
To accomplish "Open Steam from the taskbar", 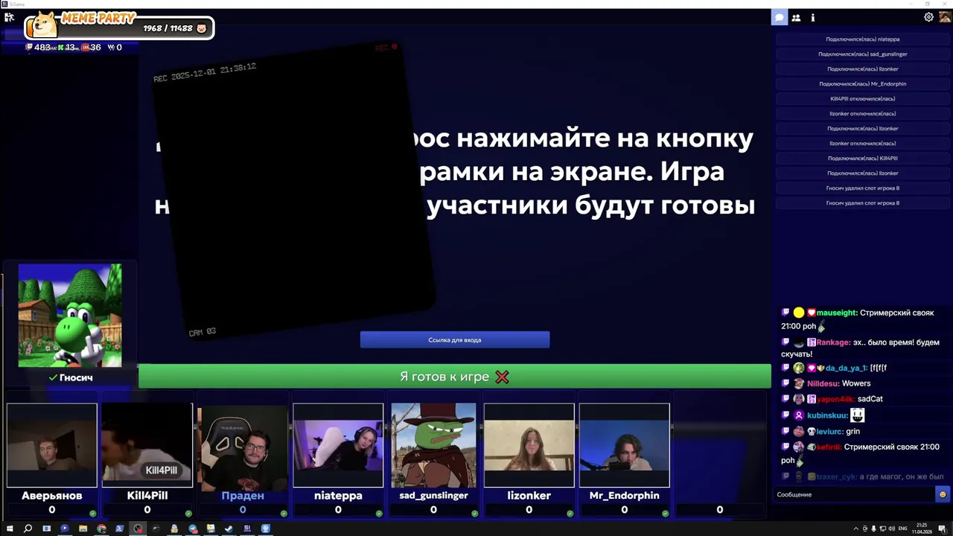I will (x=229, y=529).
